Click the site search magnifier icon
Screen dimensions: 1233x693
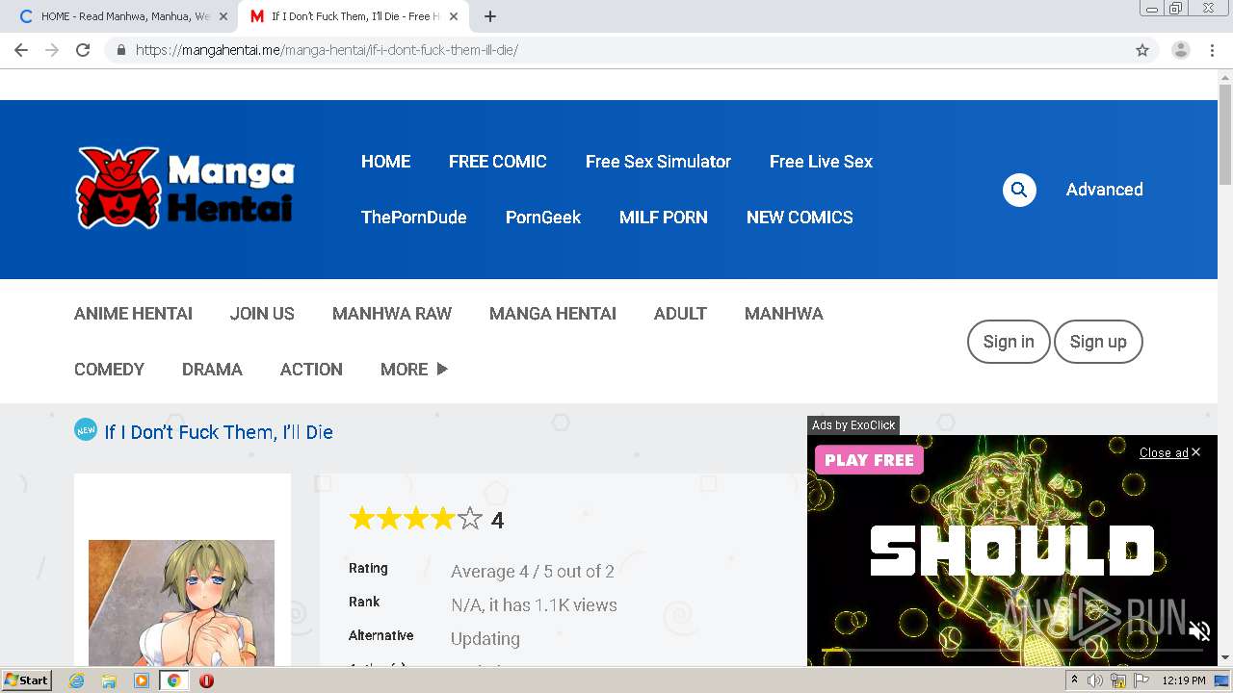coord(1019,190)
